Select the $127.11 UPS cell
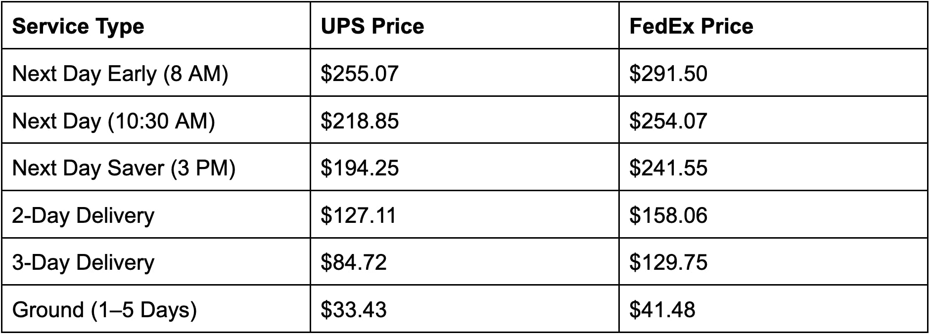The height and width of the screenshot is (335, 930). coord(465,214)
